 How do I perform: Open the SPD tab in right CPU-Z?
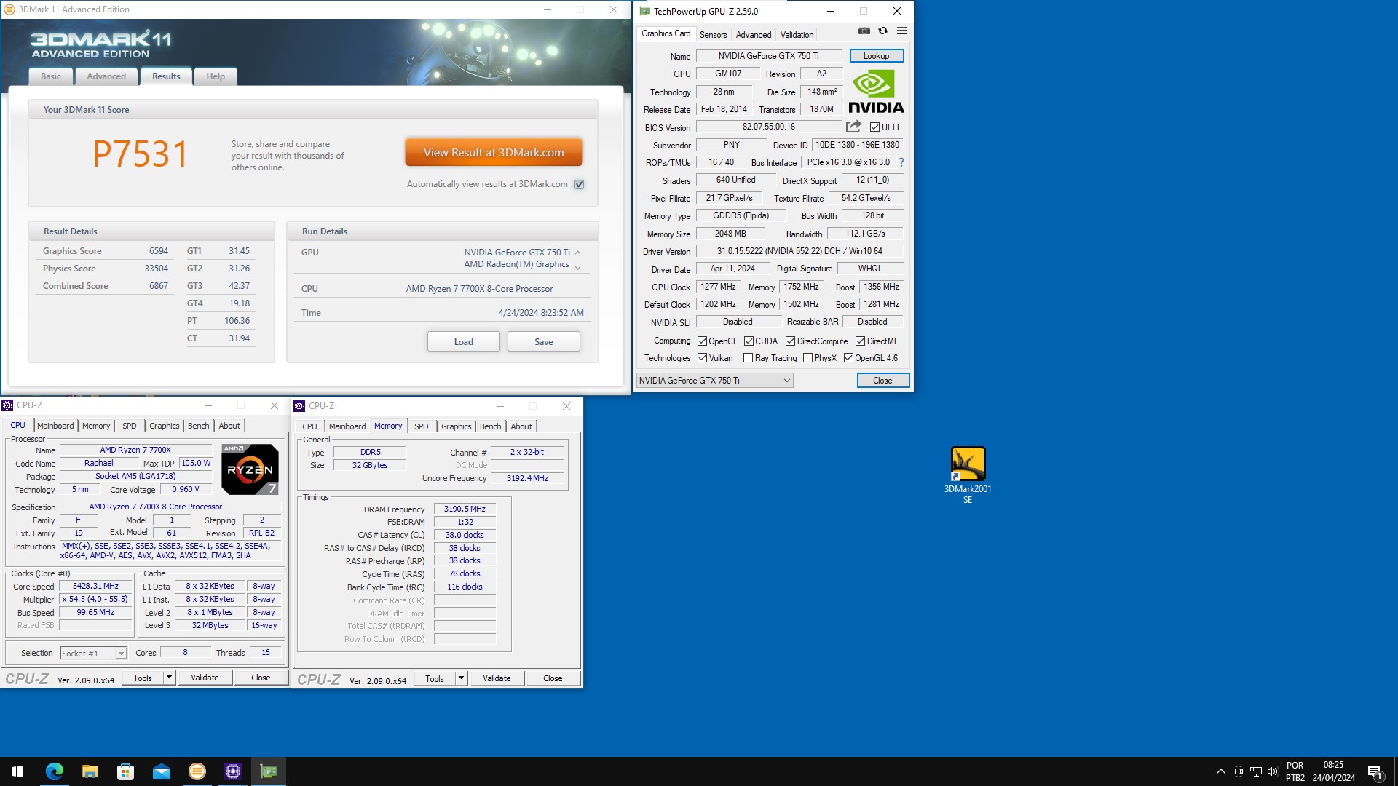pos(421,426)
